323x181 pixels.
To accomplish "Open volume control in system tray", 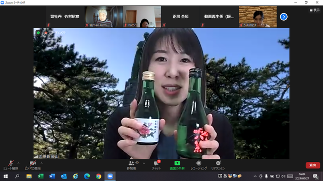I will point(284,176).
